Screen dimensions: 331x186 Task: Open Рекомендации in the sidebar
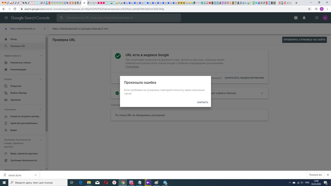(x=23, y=69)
